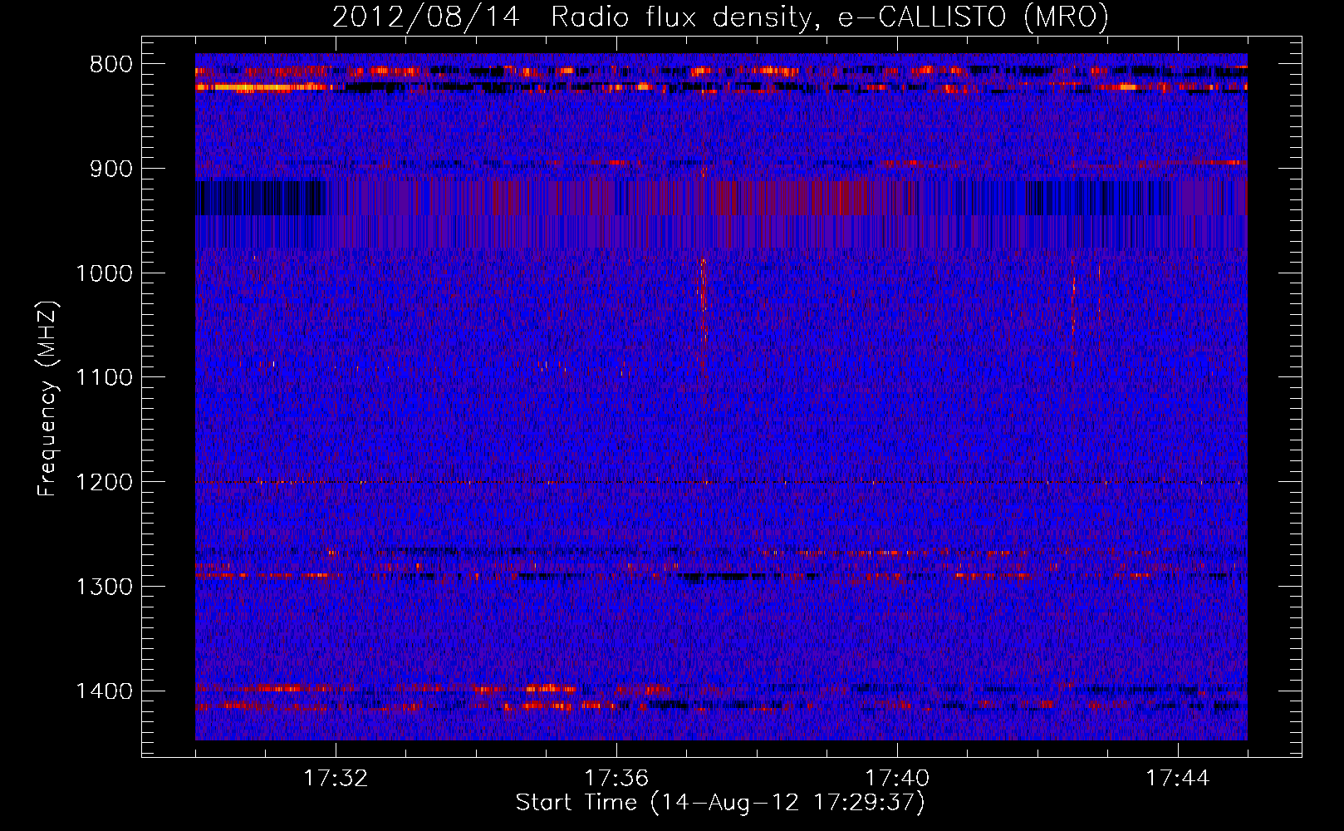
Task: Click the 1200 frequency tick label
Action: tap(104, 483)
